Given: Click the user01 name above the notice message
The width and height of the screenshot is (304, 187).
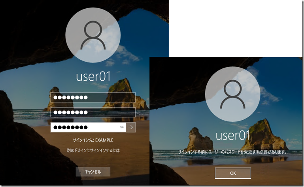Looking at the screenshot, I should [233, 136].
